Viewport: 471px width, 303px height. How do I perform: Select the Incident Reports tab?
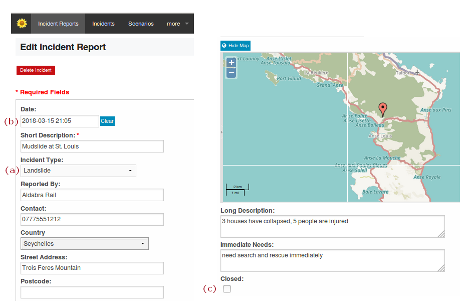[58, 24]
